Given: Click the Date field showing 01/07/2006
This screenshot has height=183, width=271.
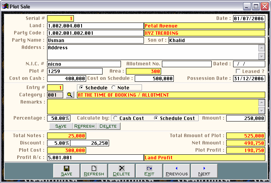Looking at the screenshot, I should click(249, 18).
